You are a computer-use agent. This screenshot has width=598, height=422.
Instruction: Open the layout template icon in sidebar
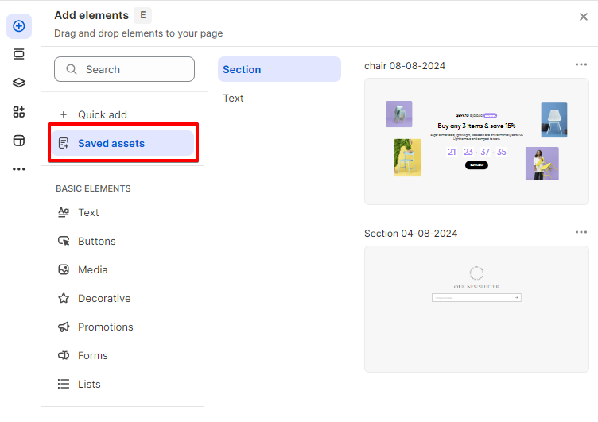tap(19, 141)
